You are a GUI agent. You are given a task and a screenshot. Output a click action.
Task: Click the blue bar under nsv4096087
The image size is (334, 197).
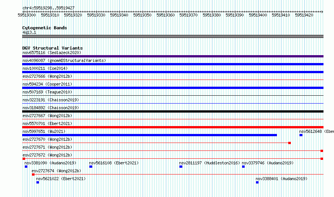click(173, 64)
